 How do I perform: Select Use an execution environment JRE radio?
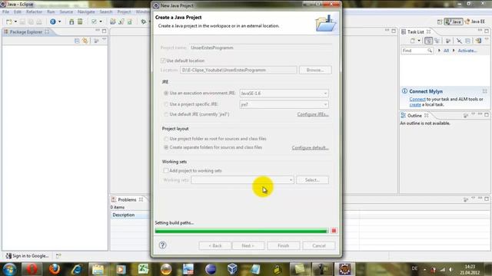coord(166,93)
